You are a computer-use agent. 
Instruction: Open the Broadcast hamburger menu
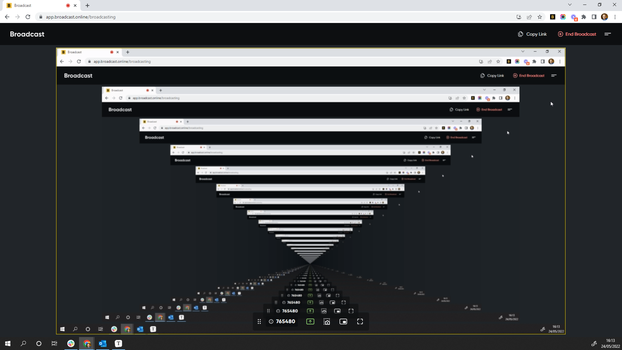pyautogui.click(x=608, y=34)
